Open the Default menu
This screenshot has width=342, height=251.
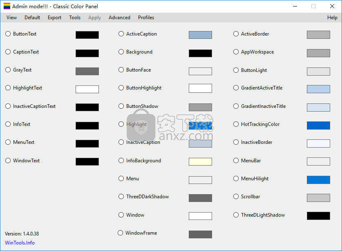pos(32,18)
